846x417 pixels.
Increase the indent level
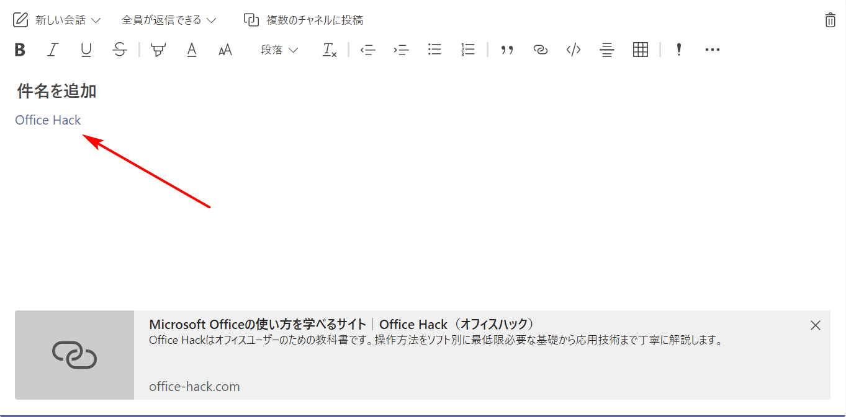(402, 50)
